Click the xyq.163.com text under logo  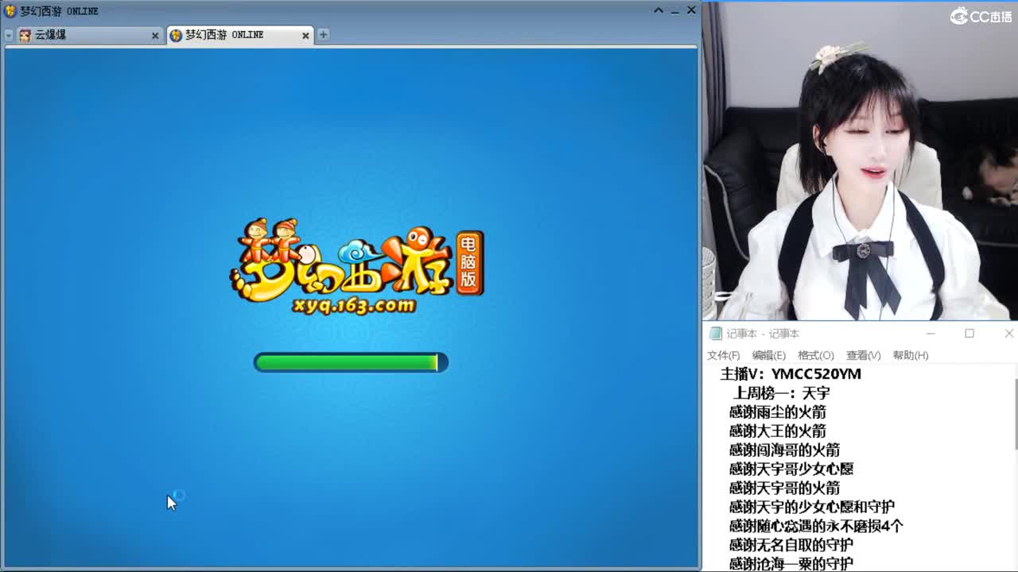(x=354, y=305)
